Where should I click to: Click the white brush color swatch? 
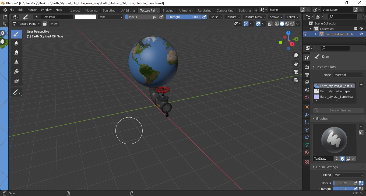tap(86, 17)
